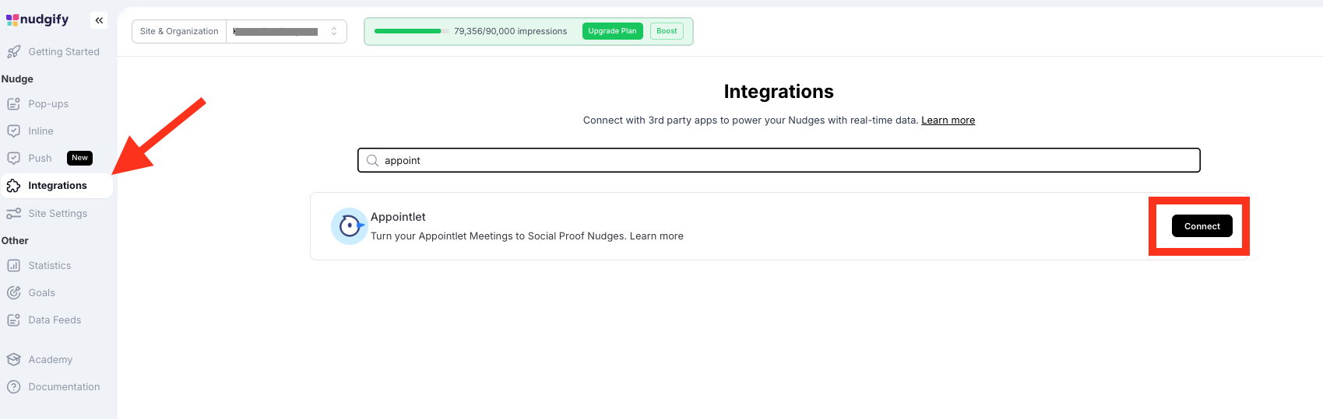1323x419 pixels.
Task: Click the 79,356/90,000 impressions text
Action: point(510,31)
